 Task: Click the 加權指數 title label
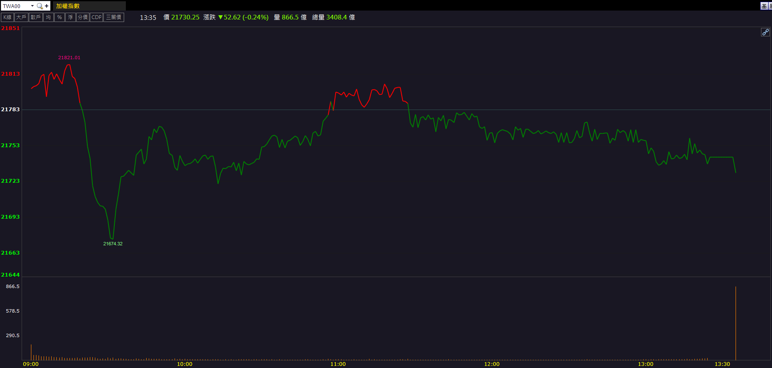[x=68, y=6]
